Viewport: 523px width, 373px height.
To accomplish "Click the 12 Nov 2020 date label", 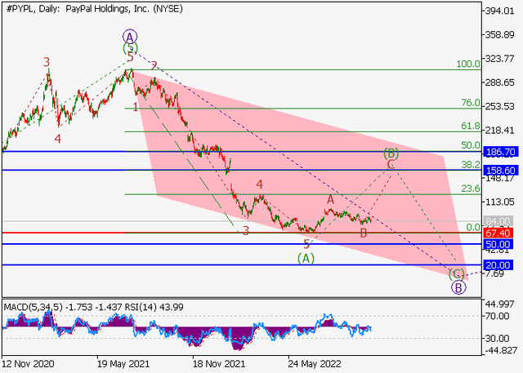I will tap(28, 364).
